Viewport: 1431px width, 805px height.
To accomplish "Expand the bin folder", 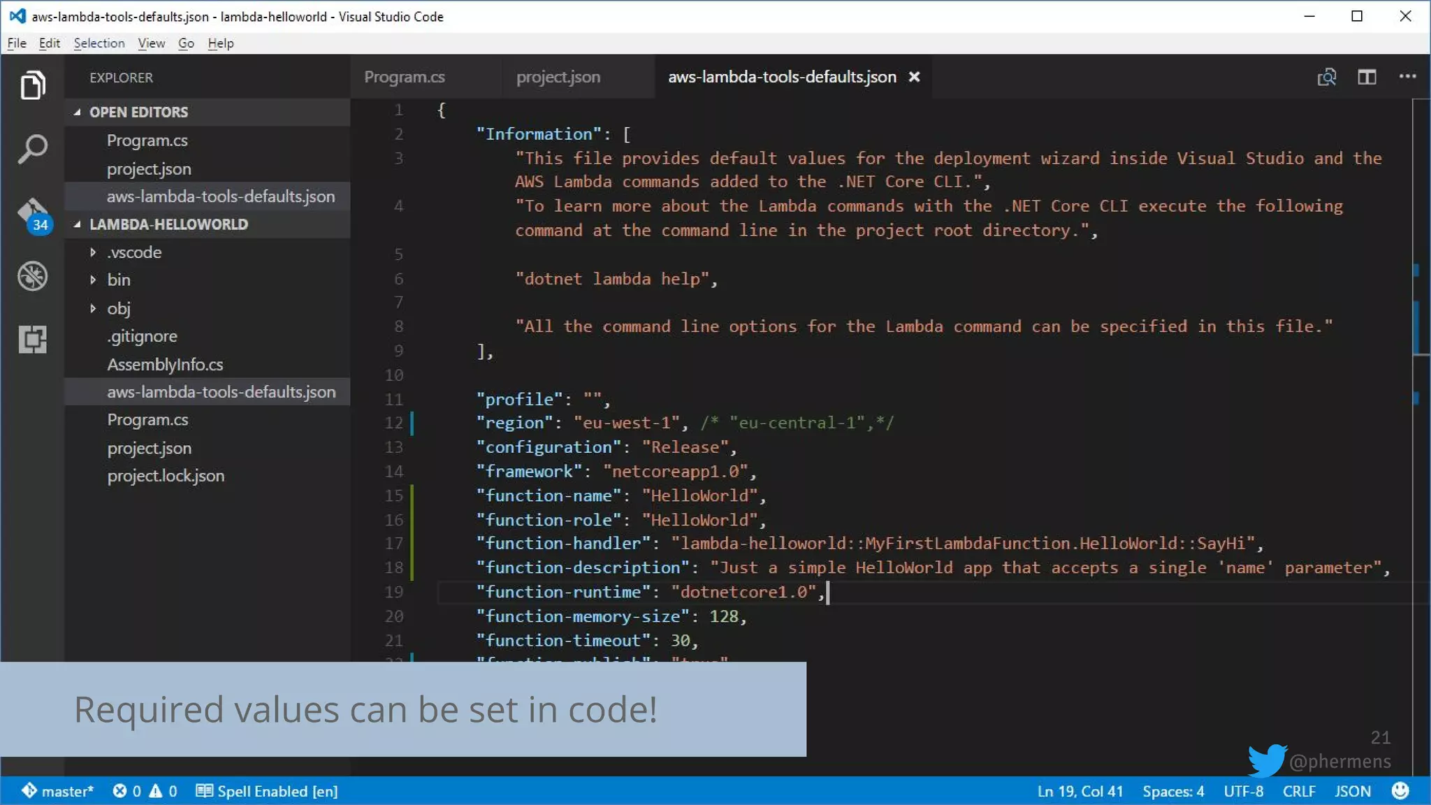I will coord(93,280).
